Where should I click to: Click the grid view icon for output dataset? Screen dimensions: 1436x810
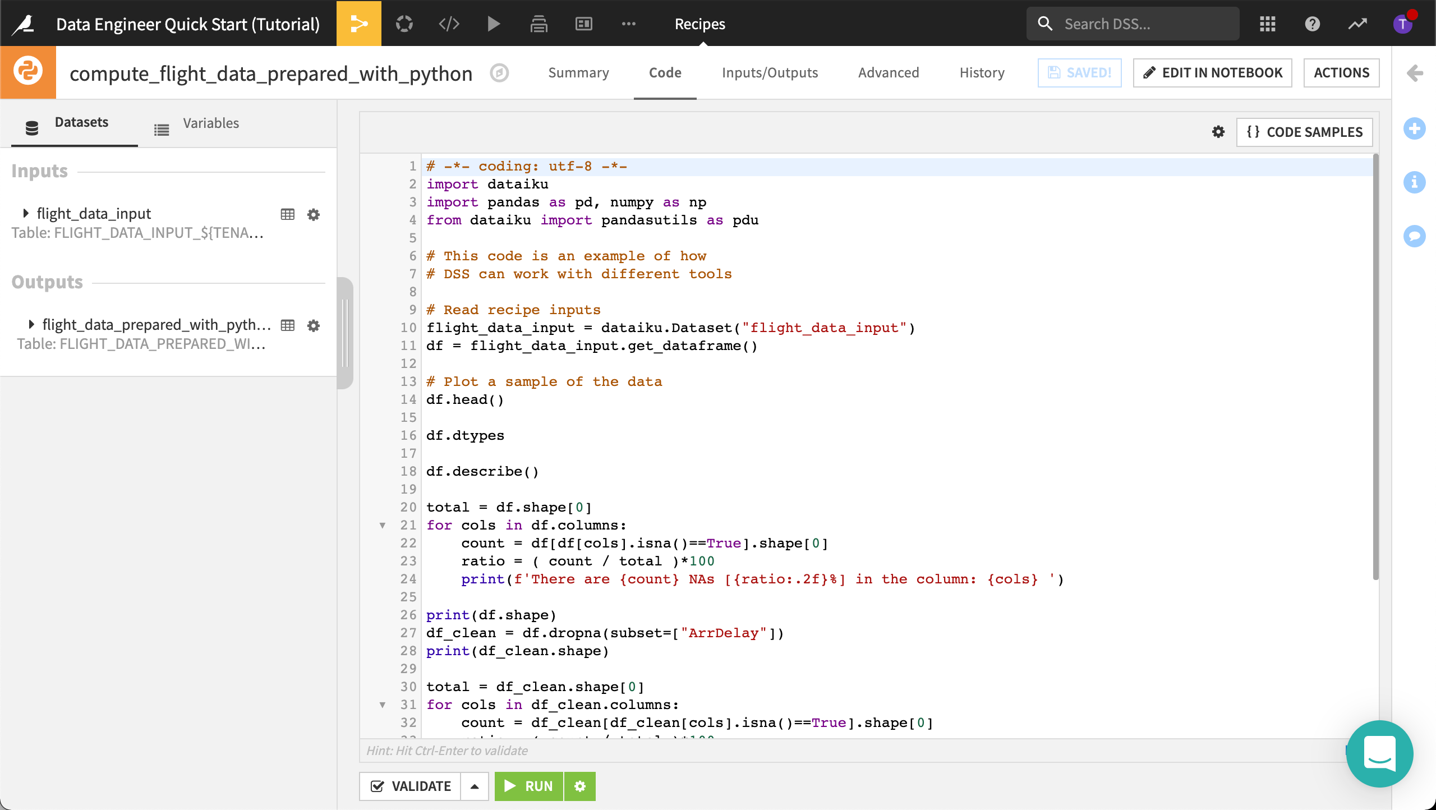pos(287,325)
